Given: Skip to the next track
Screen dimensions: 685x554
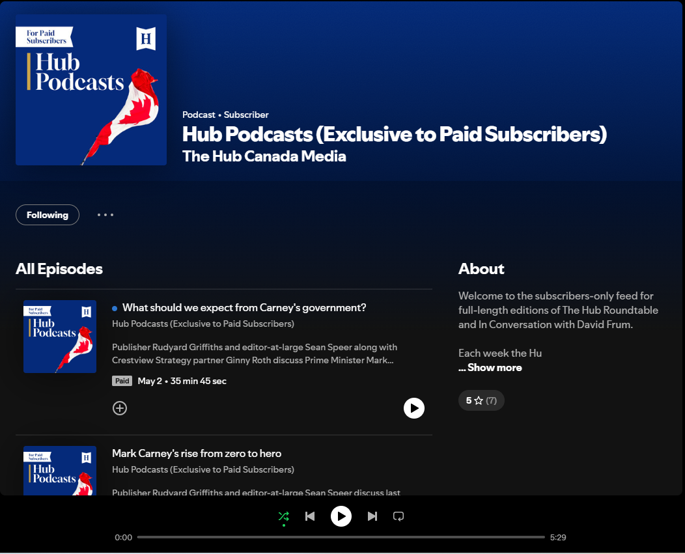Looking at the screenshot, I should (x=372, y=516).
